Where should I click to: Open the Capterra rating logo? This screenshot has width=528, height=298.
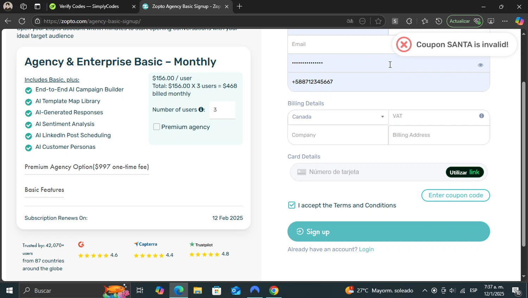click(x=145, y=244)
